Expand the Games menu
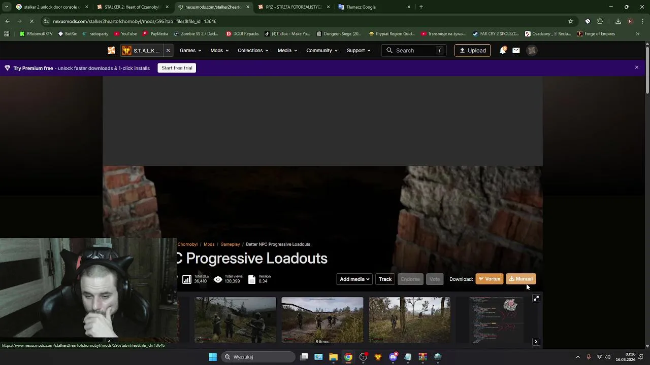This screenshot has width=650, height=365. click(190, 50)
